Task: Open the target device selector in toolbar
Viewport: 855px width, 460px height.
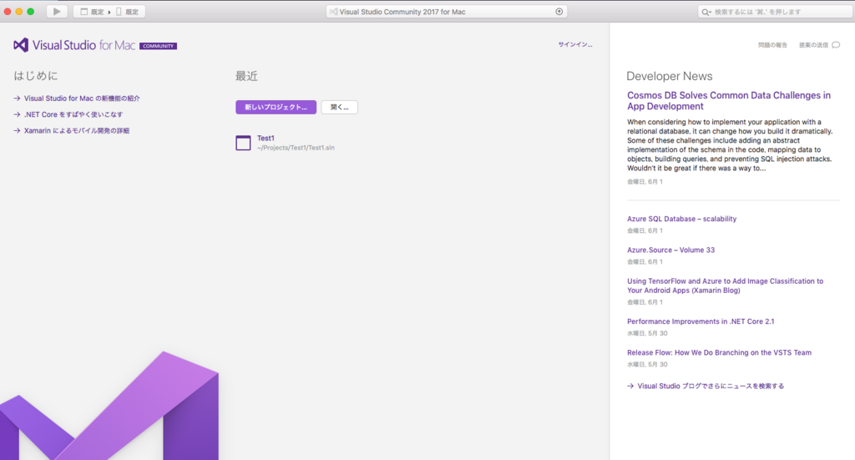Action: (x=127, y=12)
